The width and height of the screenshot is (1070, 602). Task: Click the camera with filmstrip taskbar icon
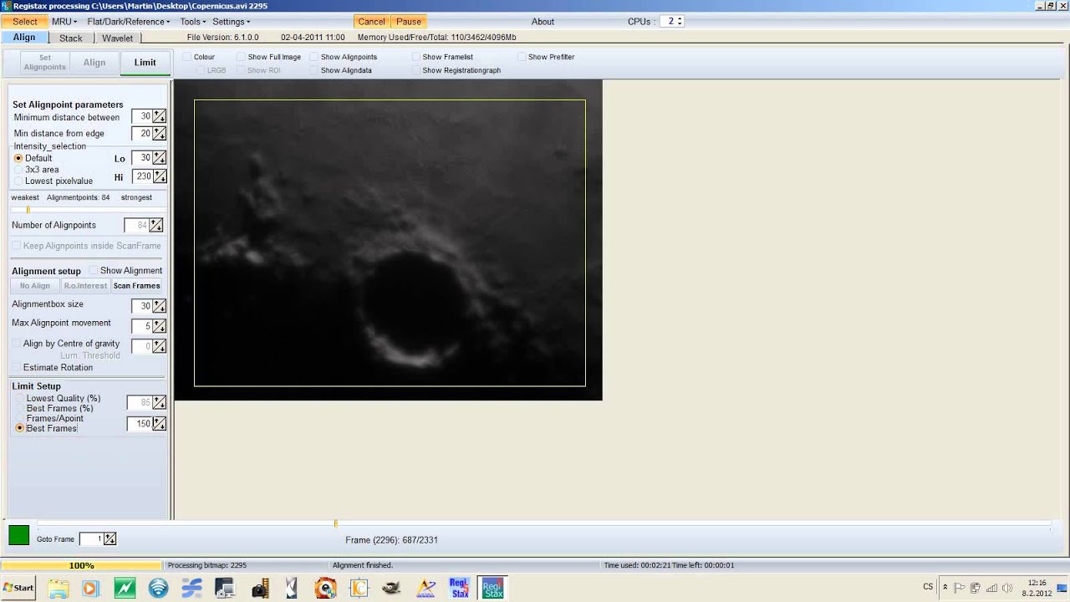(259, 588)
